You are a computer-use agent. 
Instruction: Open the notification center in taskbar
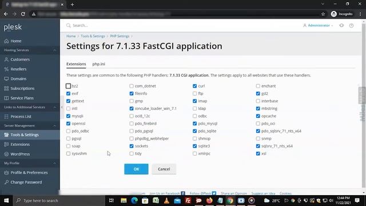(x=357, y=200)
